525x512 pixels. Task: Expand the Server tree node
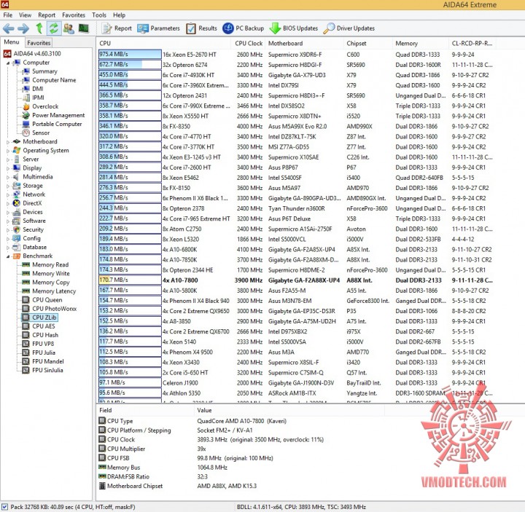click(x=8, y=159)
